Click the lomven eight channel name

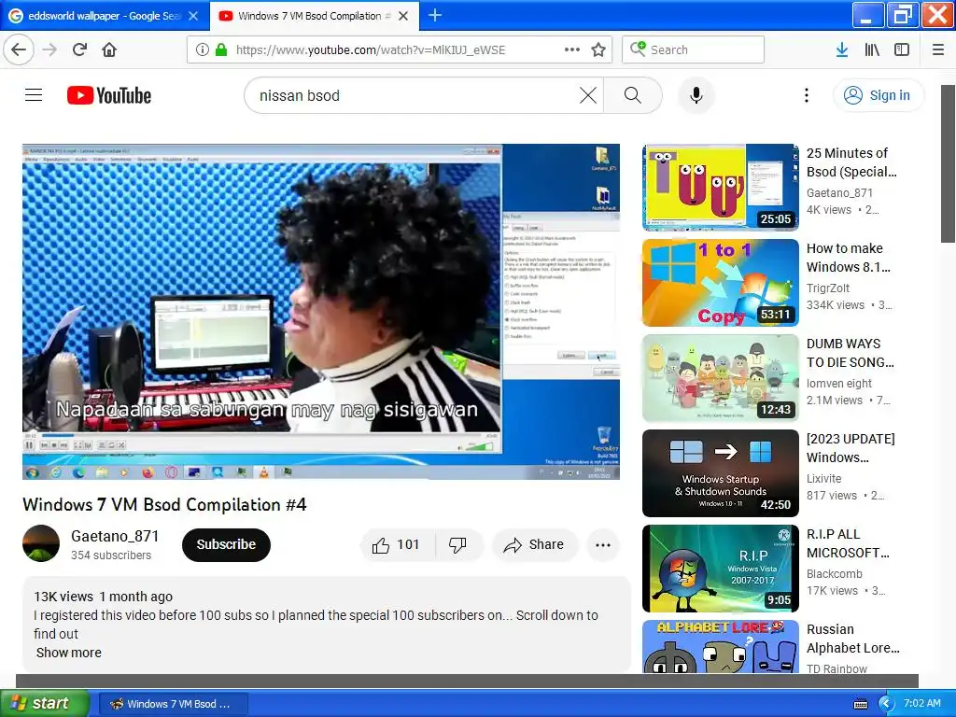(839, 383)
